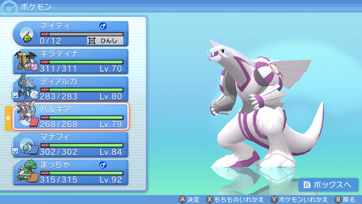Send Pokémon to box with ボックスへ

[x=329, y=185]
